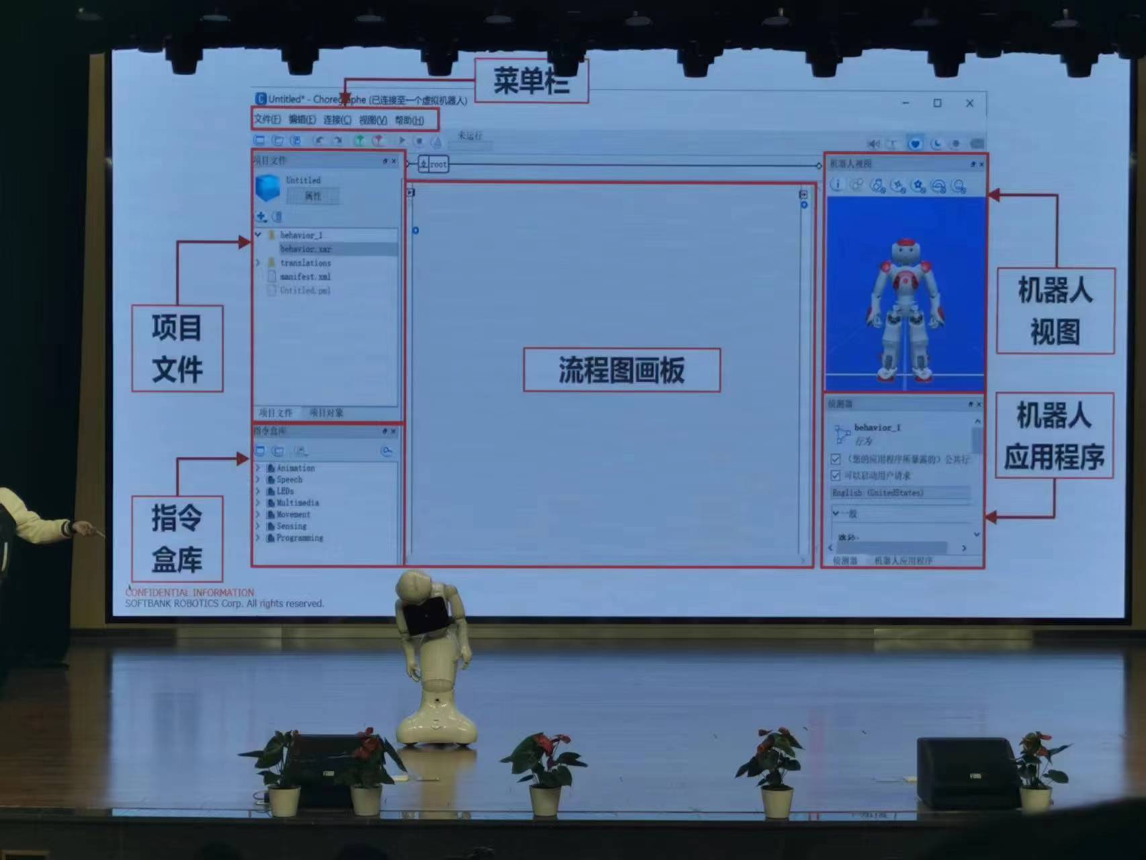1146x860 pixels.
Task: Toggle the speaker icon at top right
Action: pyautogui.click(x=873, y=143)
